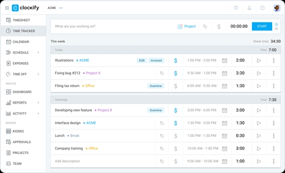The image size is (285, 173).
Task: Toggle billable for Company training entry
Action: [x=175, y=148]
